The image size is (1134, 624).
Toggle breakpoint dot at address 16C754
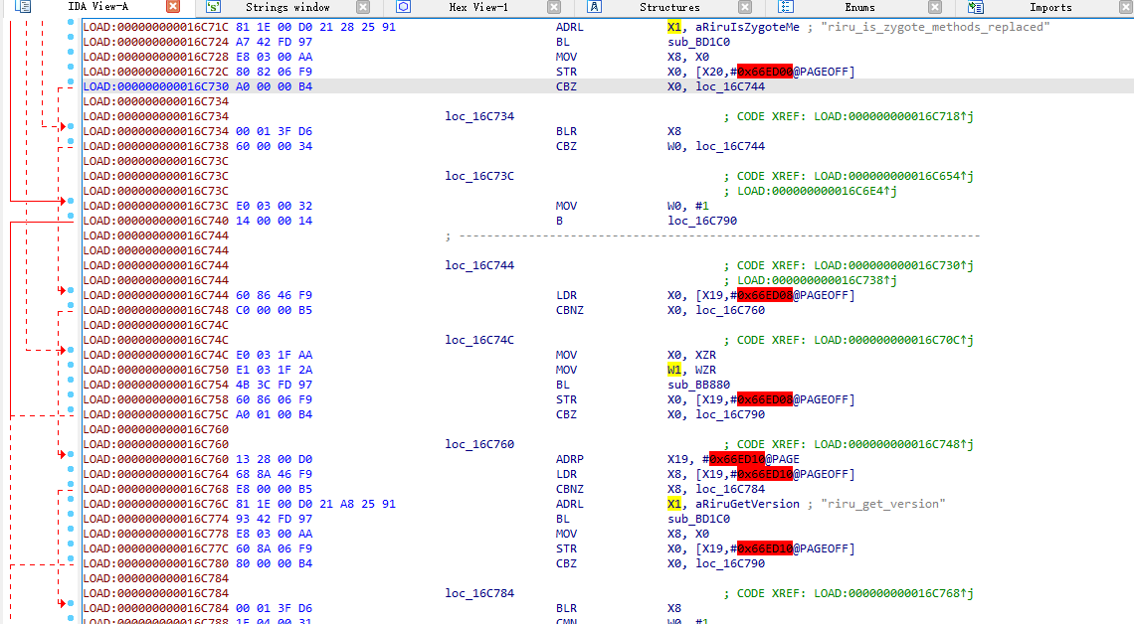click(x=71, y=385)
